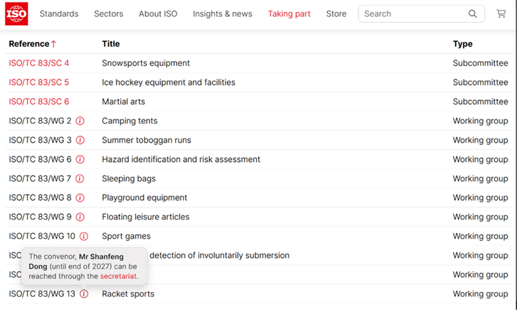Select the Summer toboggan runs title
Image resolution: width=517 pixels, height=310 pixels.
(146, 140)
